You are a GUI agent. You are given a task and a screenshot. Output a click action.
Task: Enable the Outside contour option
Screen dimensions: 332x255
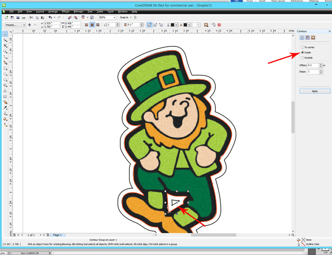tap(304, 57)
